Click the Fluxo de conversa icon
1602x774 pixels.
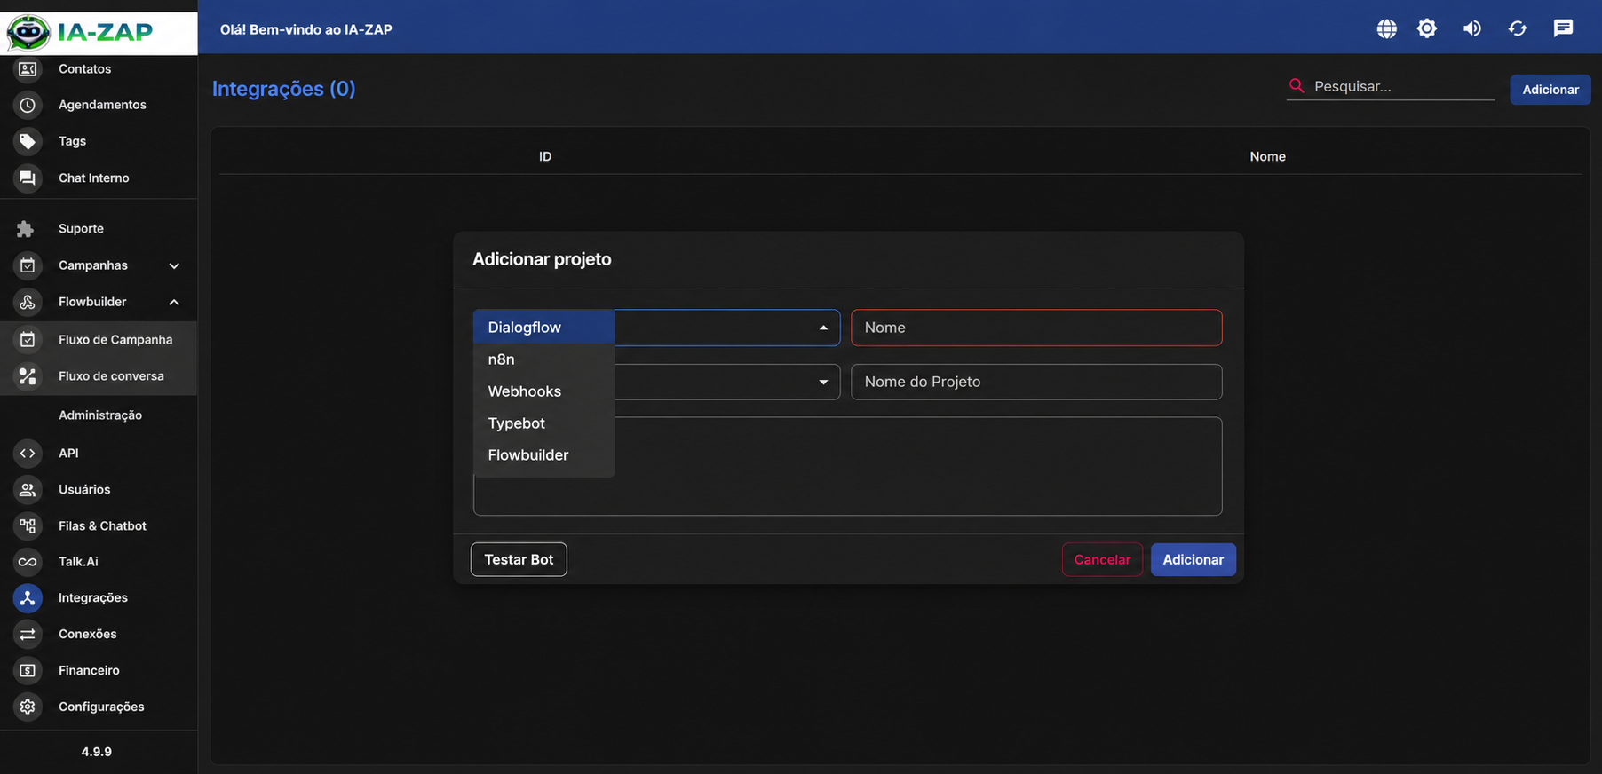(28, 376)
